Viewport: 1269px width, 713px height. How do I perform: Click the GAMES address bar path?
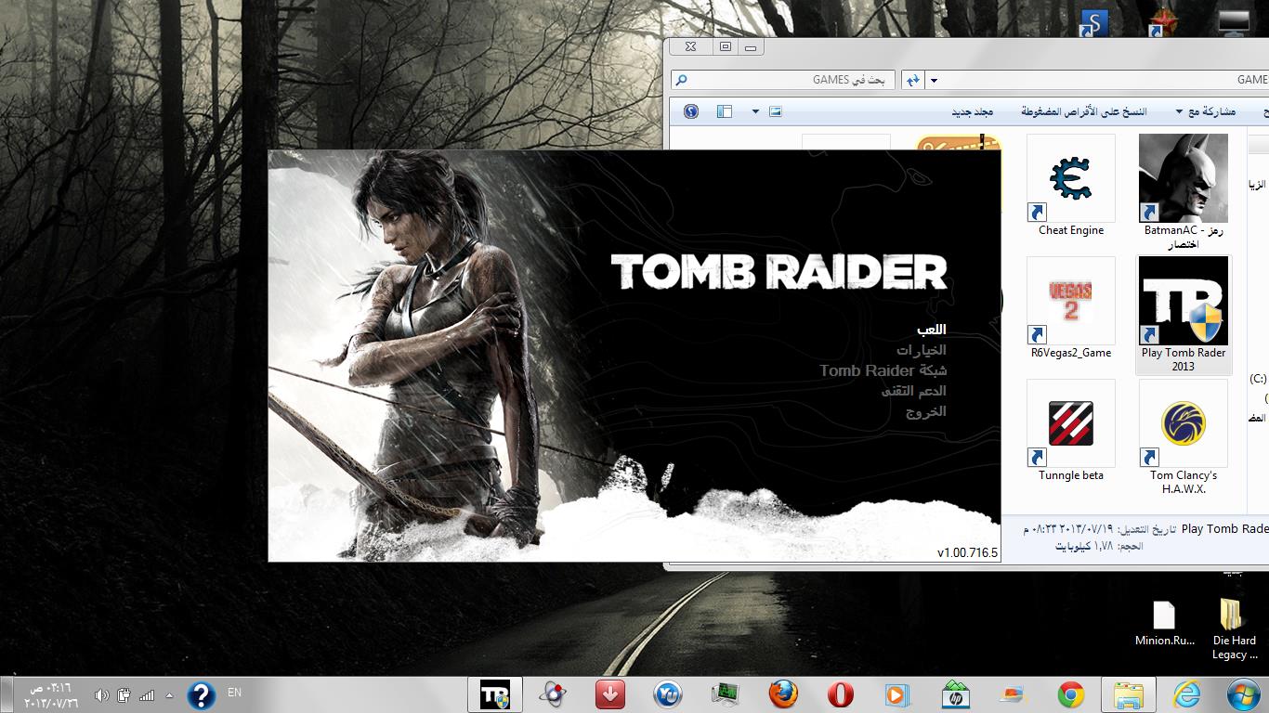pos(1105,80)
